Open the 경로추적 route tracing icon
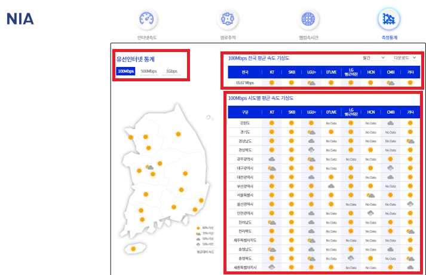This screenshot has height=275, width=426. [x=228, y=19]
